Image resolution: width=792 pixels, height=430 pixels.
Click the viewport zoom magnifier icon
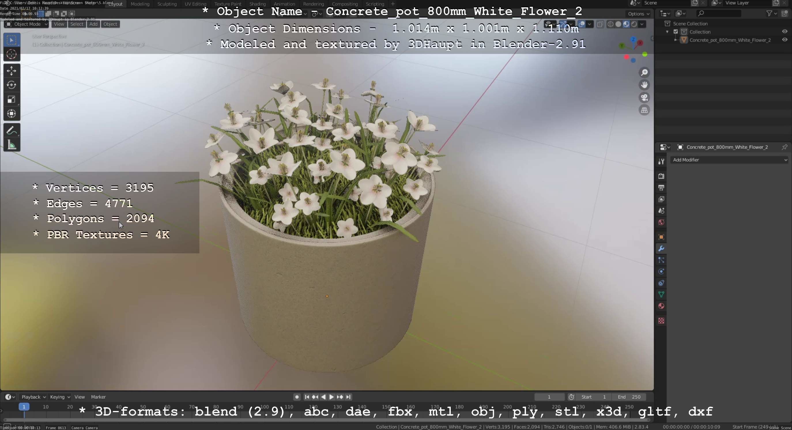click(x=644, y=73)
